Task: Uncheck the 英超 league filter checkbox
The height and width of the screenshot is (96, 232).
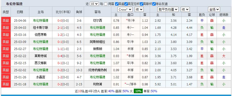Action: pos(117,4)
